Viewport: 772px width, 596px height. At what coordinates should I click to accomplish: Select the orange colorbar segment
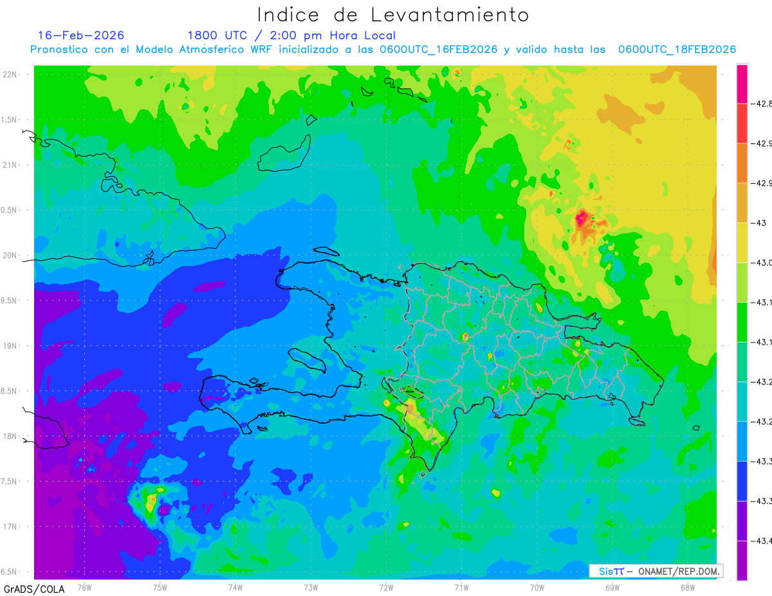(x=742, y=163)
